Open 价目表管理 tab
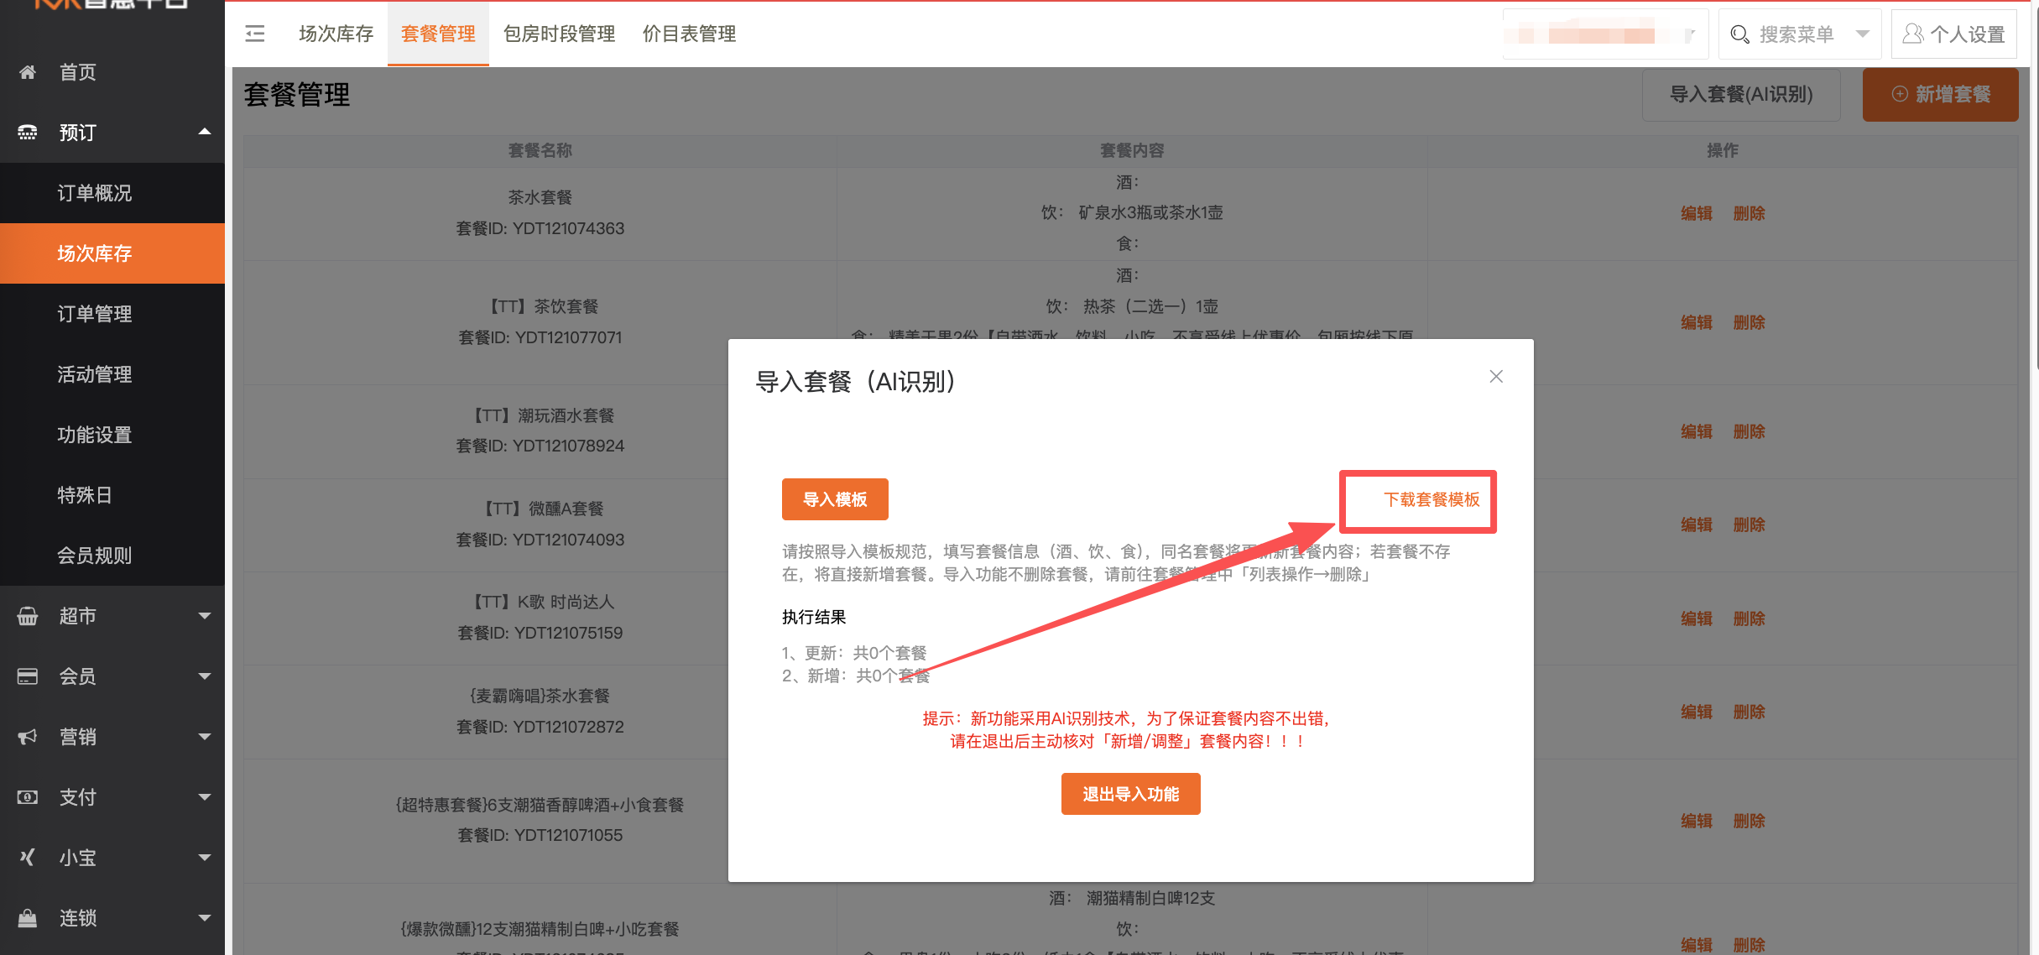Image resolution: width=2039 pixels, height=955 pixels. 689,34
